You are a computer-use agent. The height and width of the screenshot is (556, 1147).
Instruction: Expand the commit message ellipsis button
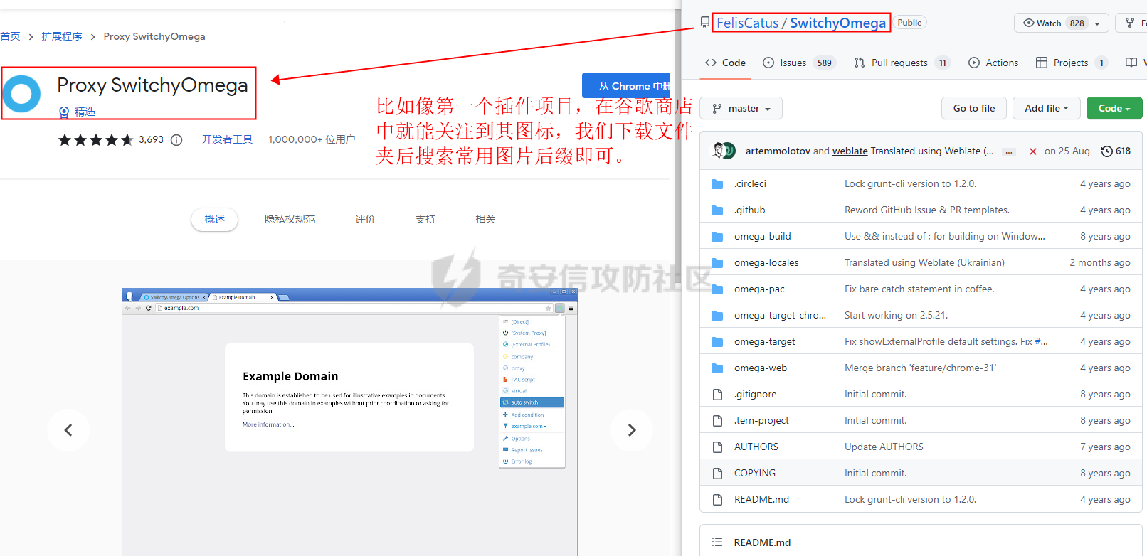1008,151
